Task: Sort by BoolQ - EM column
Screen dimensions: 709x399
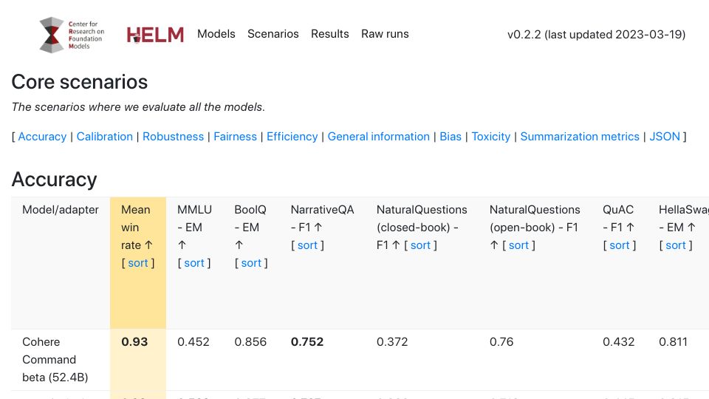Action: click(251, 263)
